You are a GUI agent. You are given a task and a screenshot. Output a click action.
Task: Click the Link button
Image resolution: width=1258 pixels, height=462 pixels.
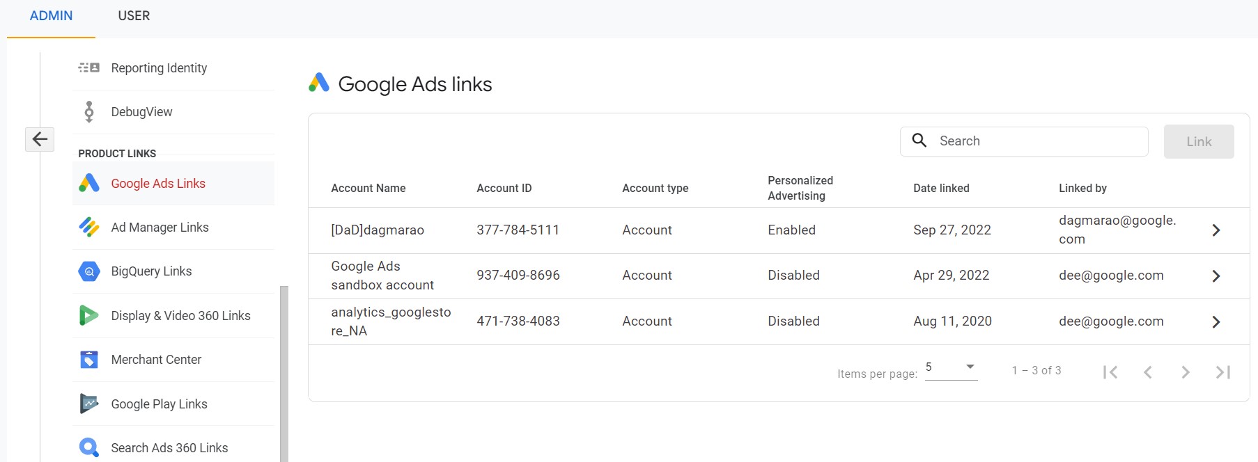point(1199,141)
